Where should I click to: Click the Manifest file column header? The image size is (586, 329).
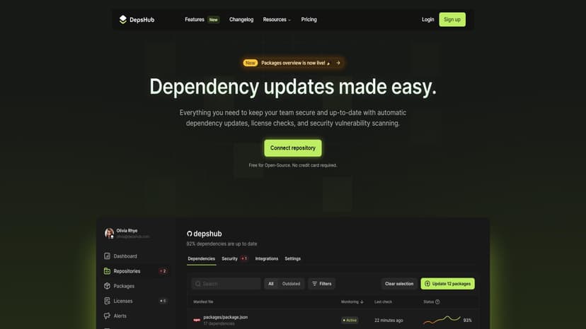click(x=203, y=301)
